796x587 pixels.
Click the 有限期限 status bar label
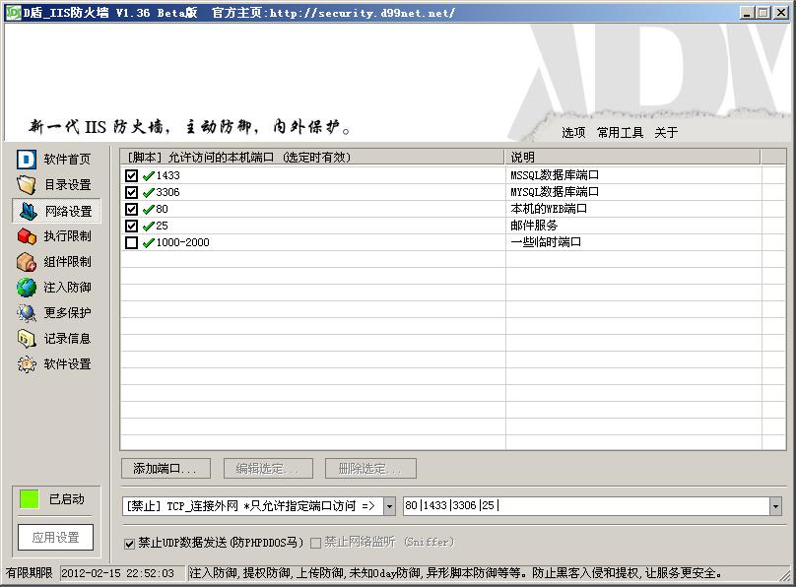(30, 573)
